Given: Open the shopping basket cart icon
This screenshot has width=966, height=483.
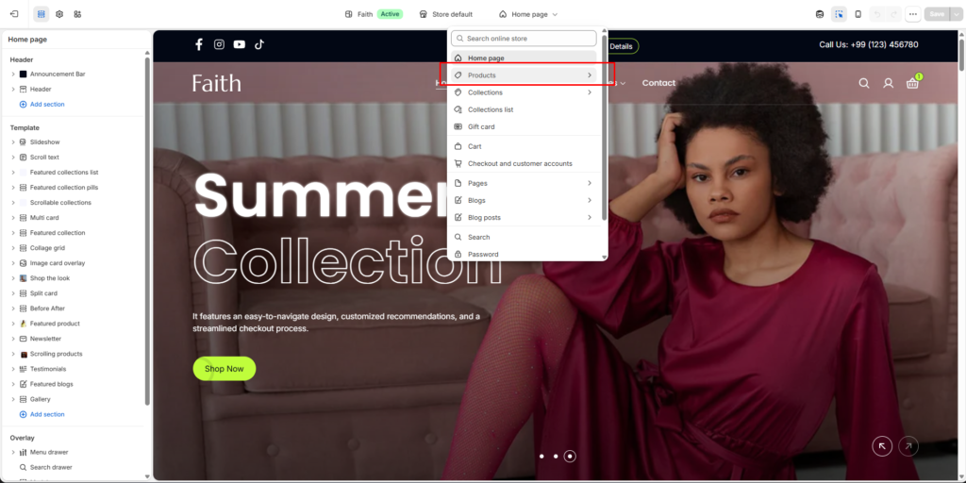Looking at the screenshot, I should coord(912,83).
